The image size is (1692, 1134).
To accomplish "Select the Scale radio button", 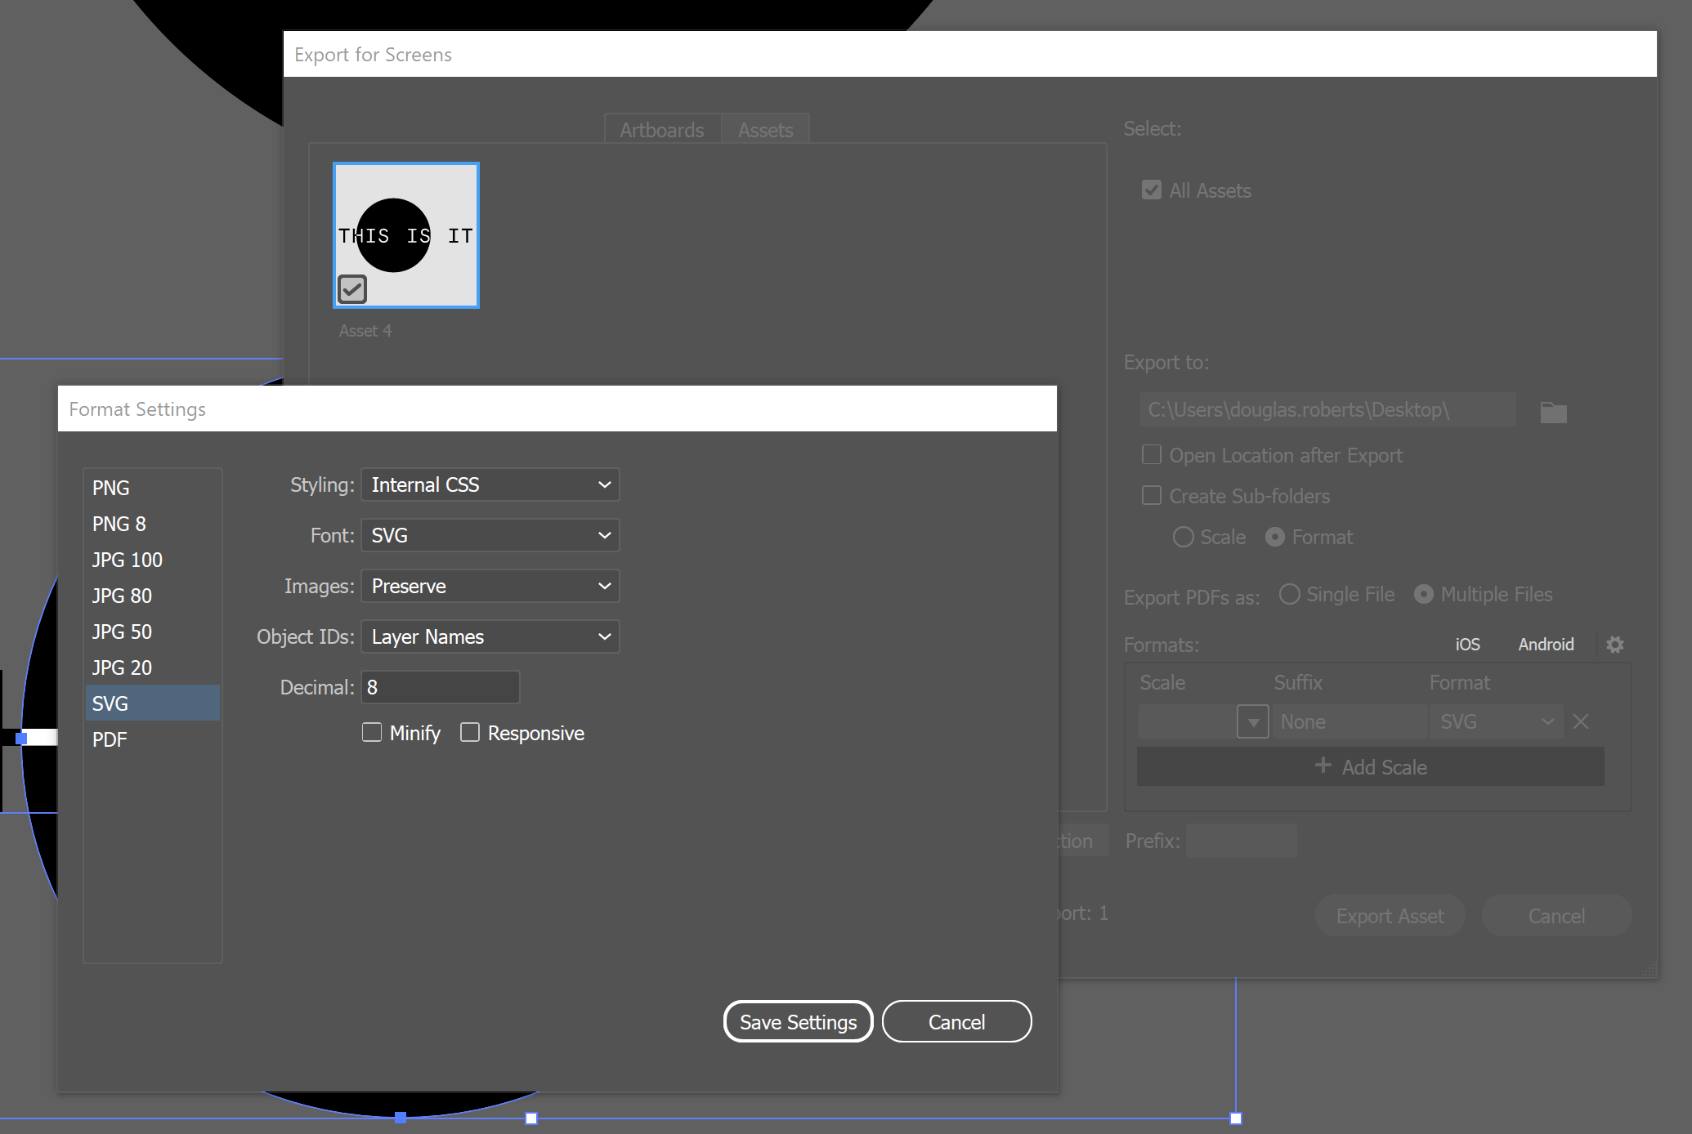I will tap(1183, 537).
